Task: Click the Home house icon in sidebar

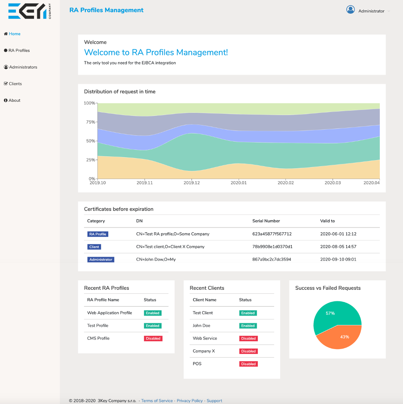Action: 5,34
